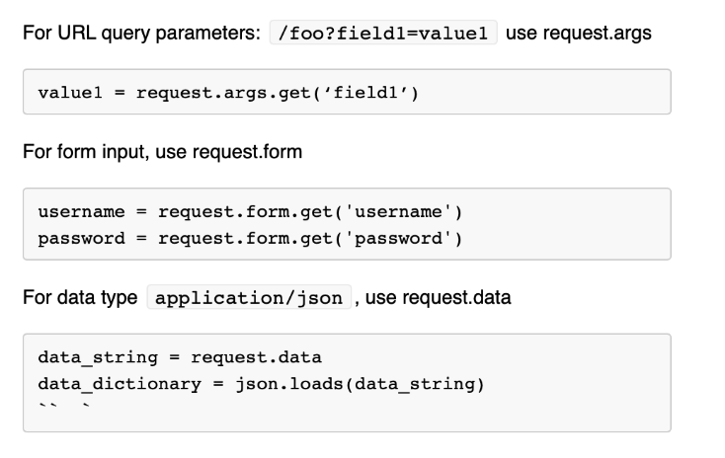This screenshot has height=458, width=725.
Task: Click the "For data type" text
Action: point(81,298)
